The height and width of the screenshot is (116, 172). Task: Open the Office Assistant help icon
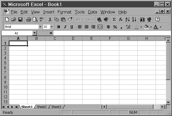pos(157,19)
